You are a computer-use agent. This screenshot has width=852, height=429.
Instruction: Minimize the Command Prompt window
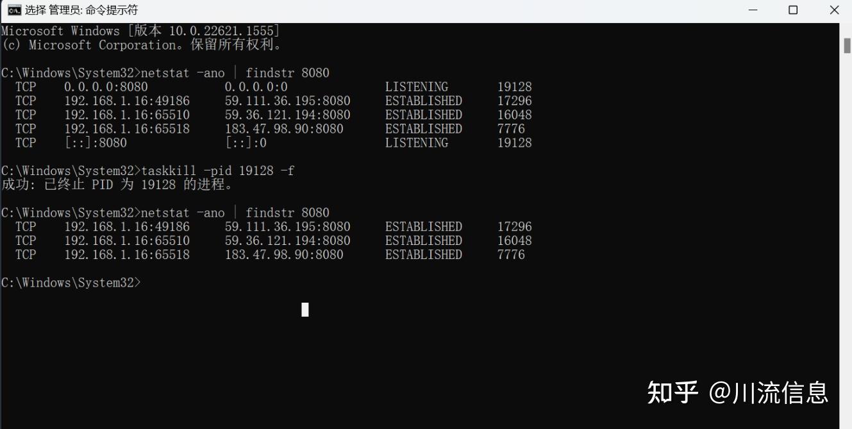point(753,10)
